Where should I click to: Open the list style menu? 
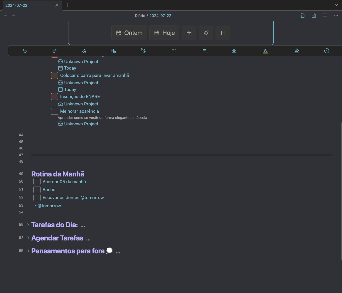[x=204, y=51]
